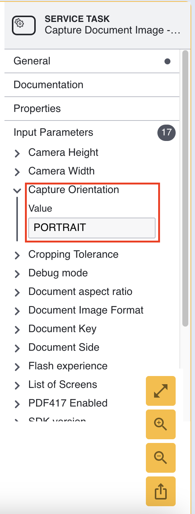This screenshot has height=514, width=195.
Task: Click the service task gear icon
Action: (24, 26)
